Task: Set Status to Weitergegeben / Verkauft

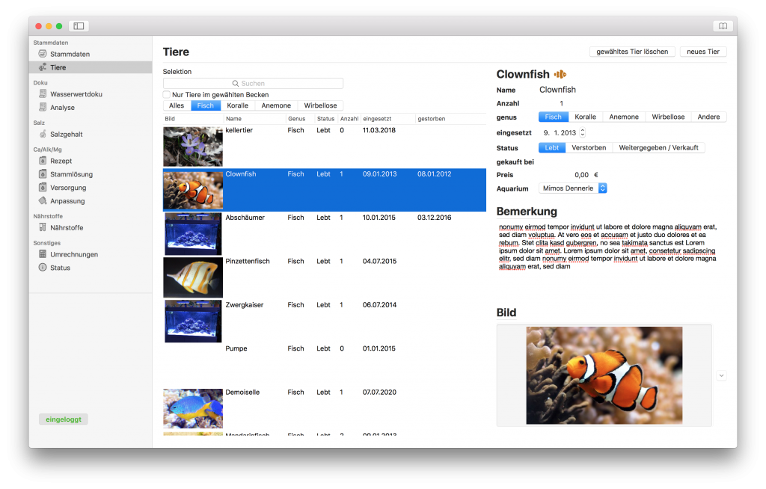Action: tap(658, 147)
